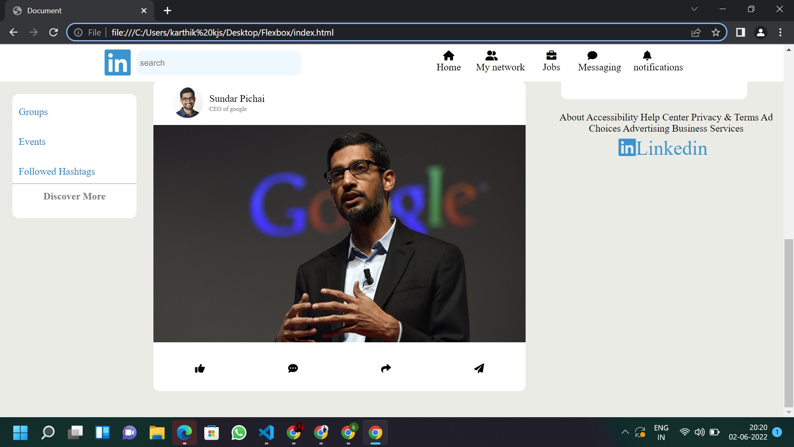Click the Document browser tab
The height and width of the screenshot is (447, 794).
click(62, 10)
